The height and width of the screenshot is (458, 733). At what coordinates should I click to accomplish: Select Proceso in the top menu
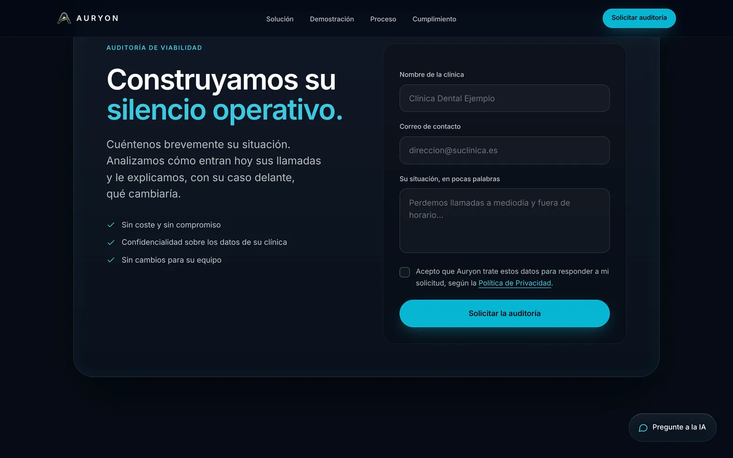point(383,19)
